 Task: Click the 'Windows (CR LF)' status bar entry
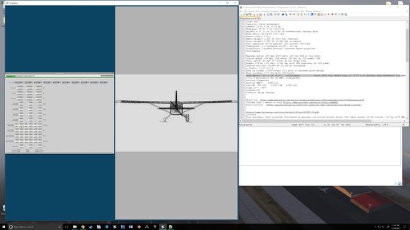(x=373, y=125)
